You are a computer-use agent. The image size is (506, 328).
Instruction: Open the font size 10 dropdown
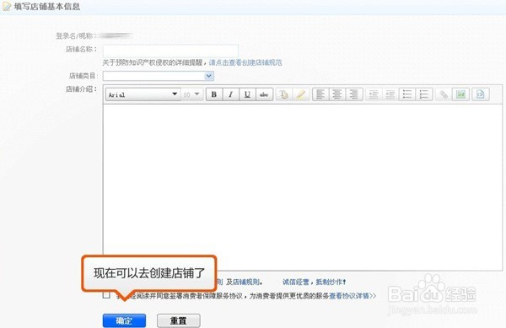(x=192, y=94)
